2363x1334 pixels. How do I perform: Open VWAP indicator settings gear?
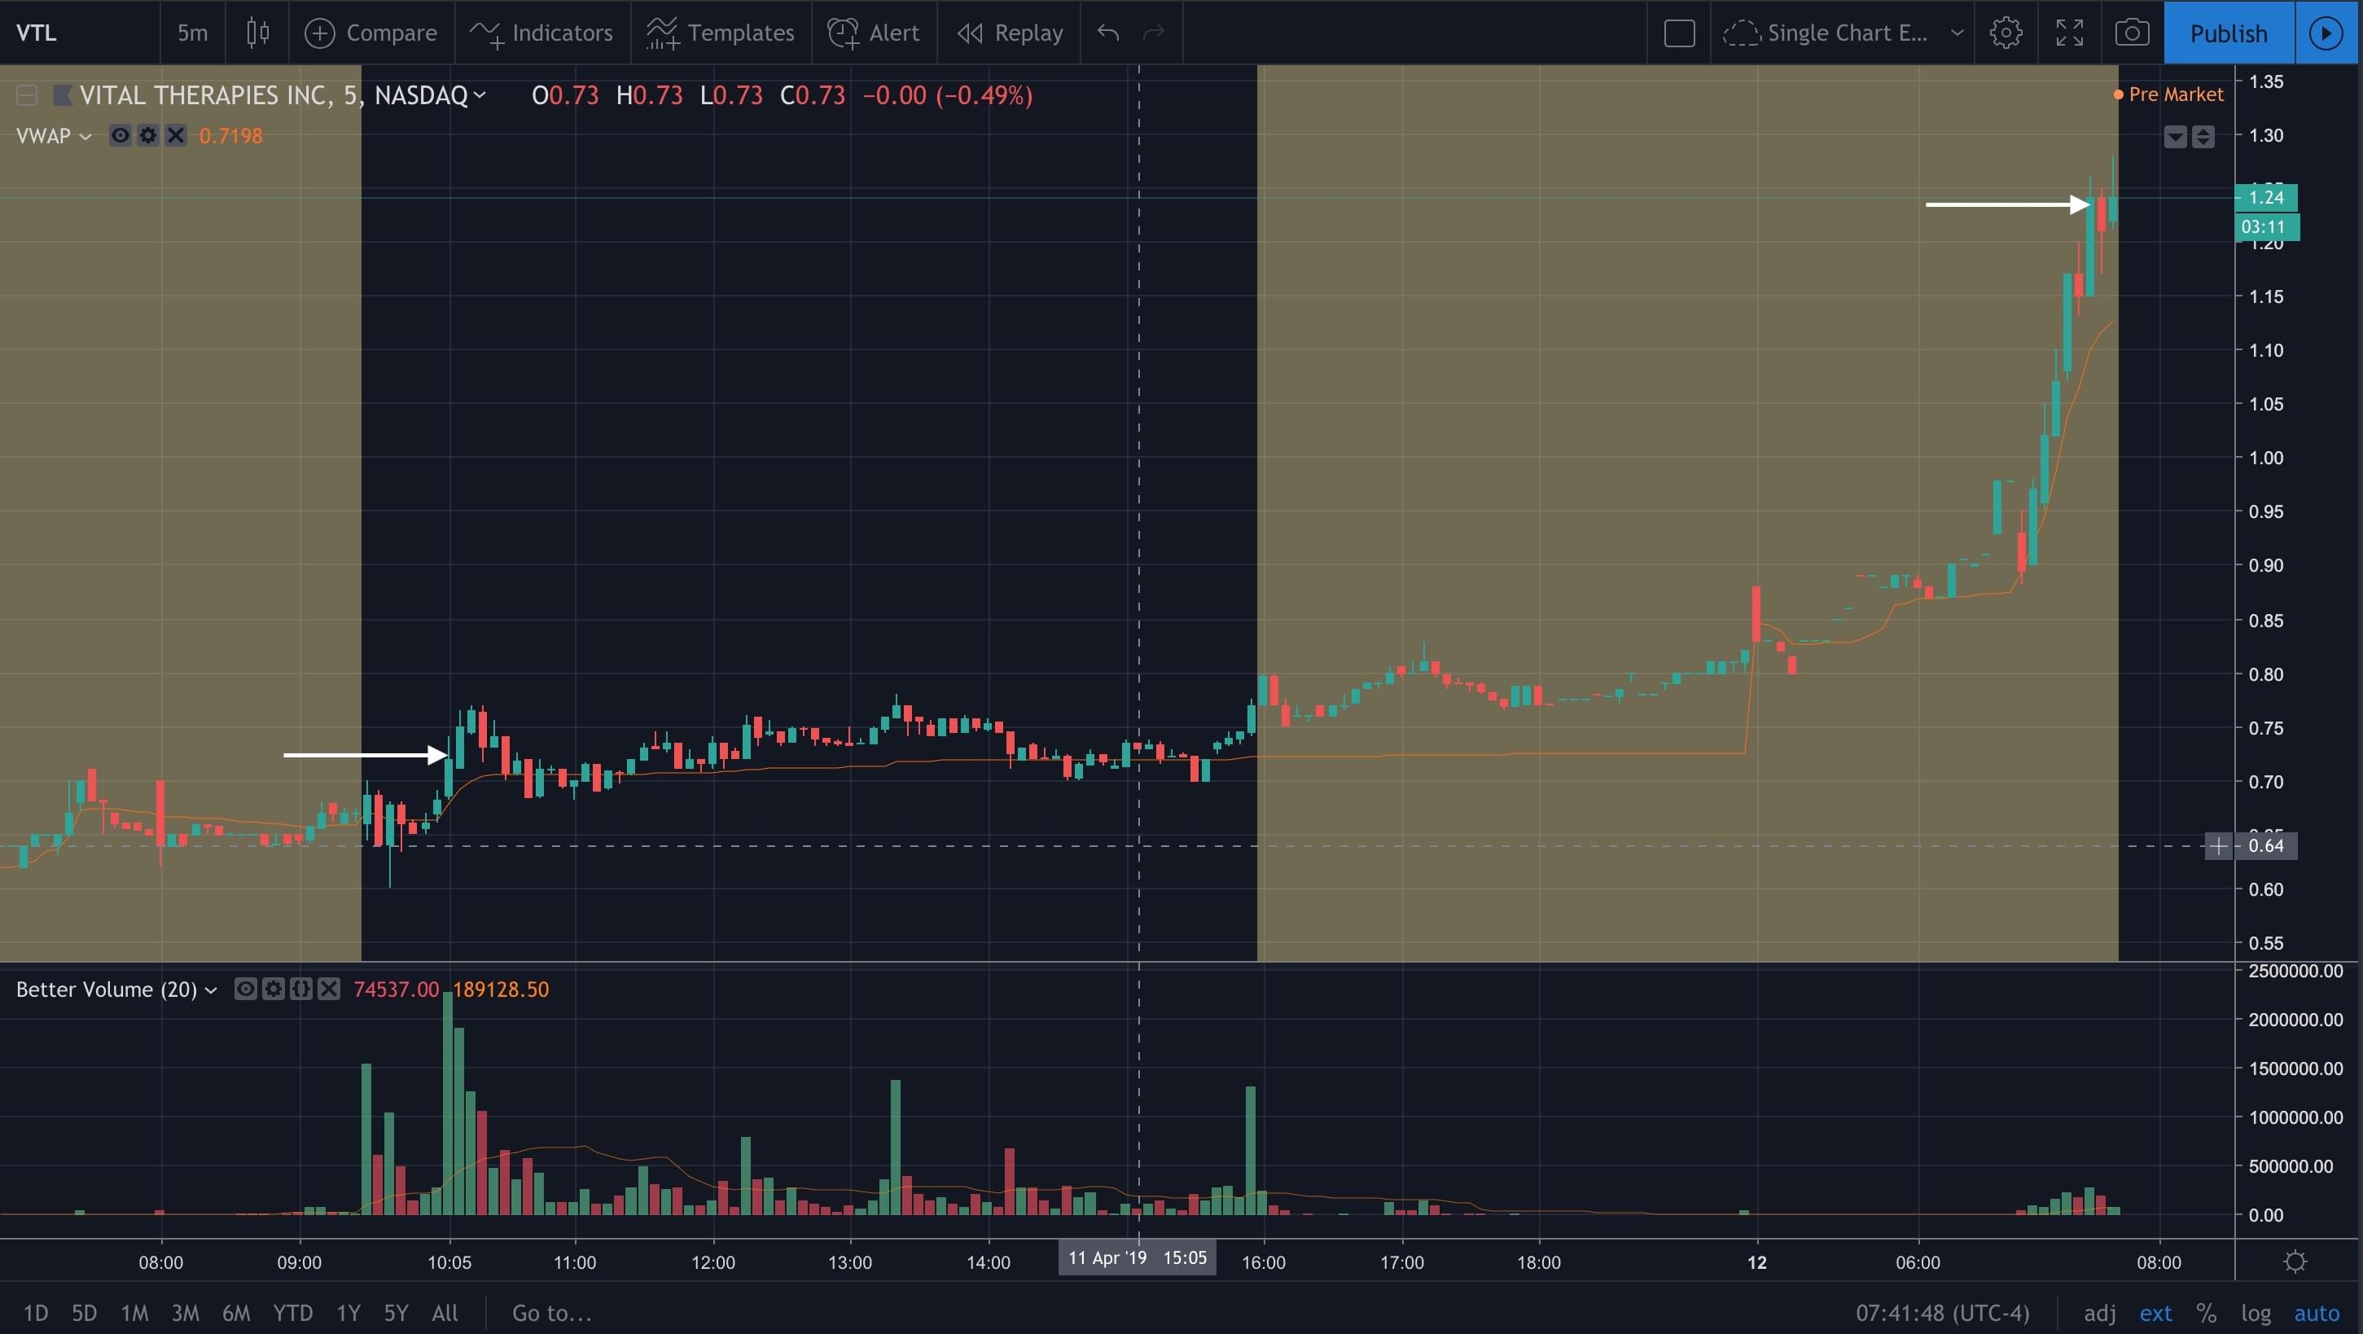147,136
